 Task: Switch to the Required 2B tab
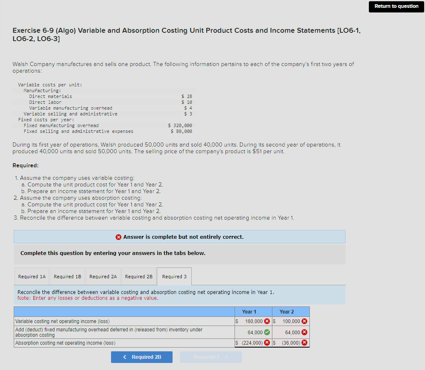click(x=138, y=276)
